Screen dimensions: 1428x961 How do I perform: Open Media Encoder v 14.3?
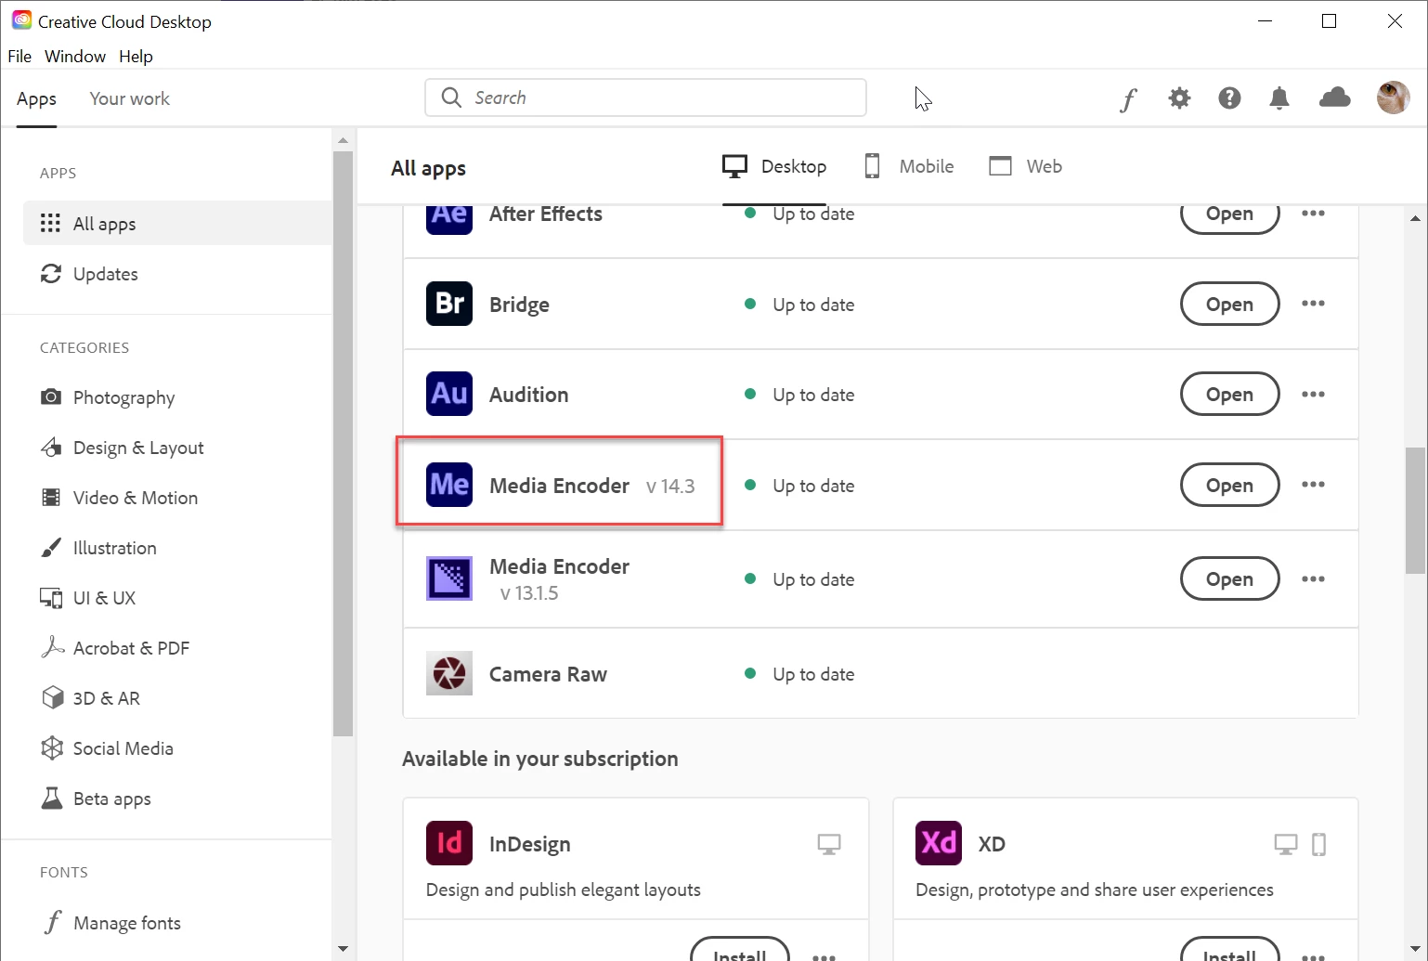coord(1229,485)
